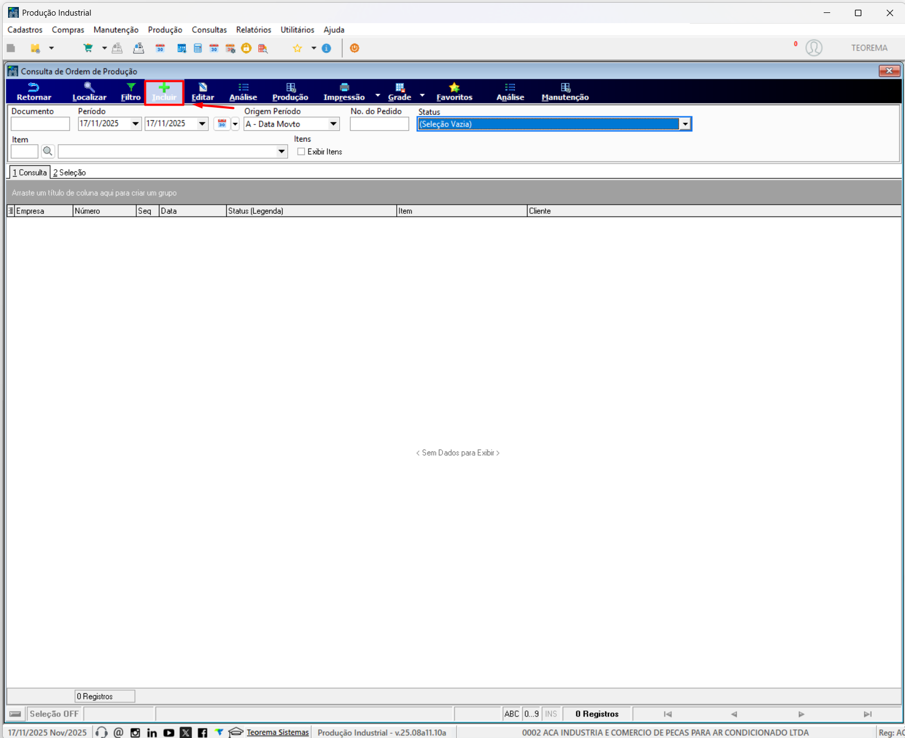Open dropdown arrow beside Impressão button
905x738 pixels.
click(377, 95)
